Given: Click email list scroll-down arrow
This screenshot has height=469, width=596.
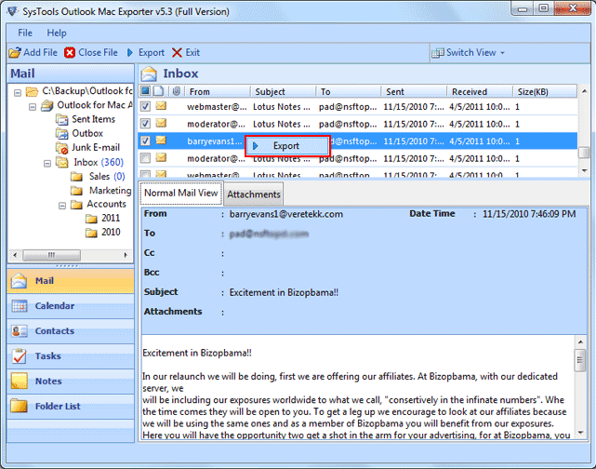Looking at the screenshot, I should [x=584, y=171].
